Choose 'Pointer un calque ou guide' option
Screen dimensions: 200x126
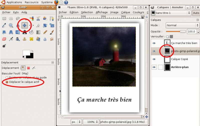click(26, 77)
